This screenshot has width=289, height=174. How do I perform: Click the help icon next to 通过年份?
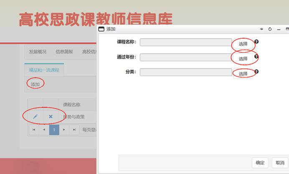(x=256, y=56)
